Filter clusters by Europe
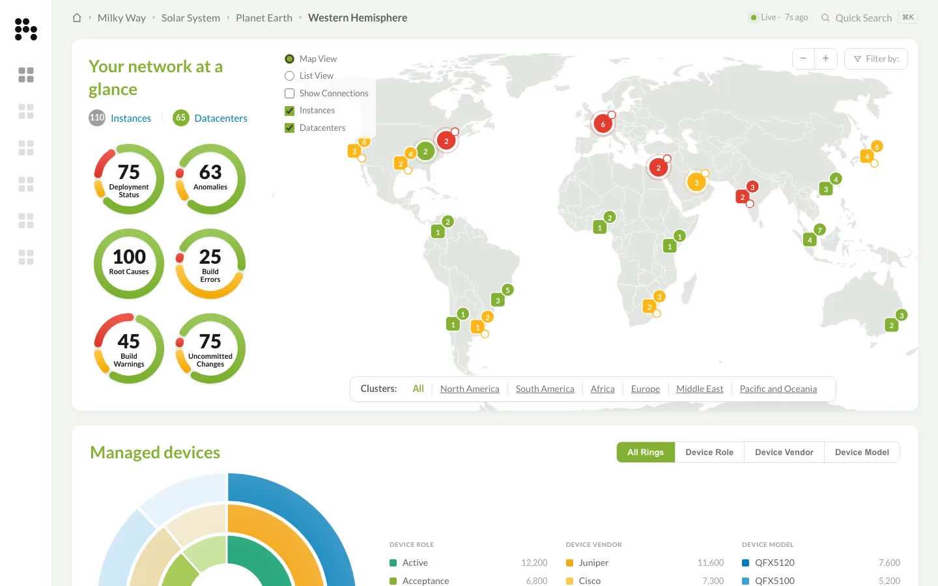 tap(646, 389)
